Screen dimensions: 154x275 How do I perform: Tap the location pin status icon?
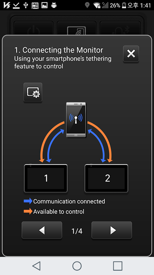tap(87, 5)
